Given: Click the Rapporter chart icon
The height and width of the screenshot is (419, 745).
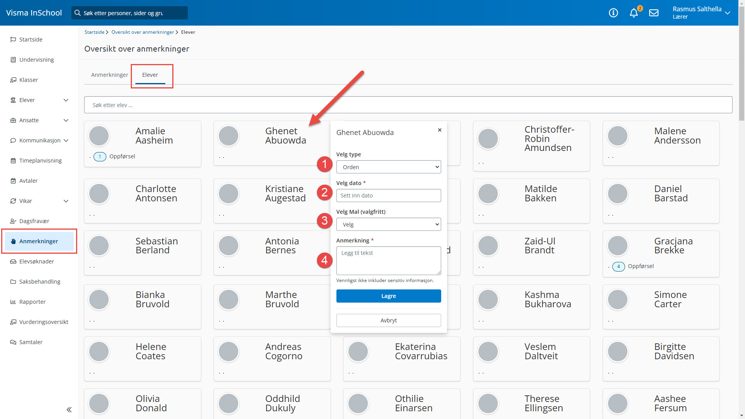Looking at the screenshot, I should 13,302.
